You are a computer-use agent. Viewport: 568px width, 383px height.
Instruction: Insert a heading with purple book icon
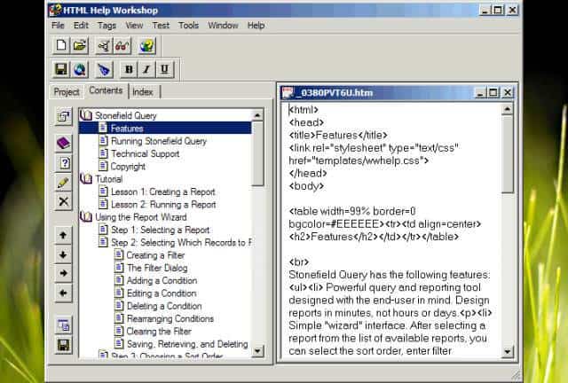pos(63,143)
